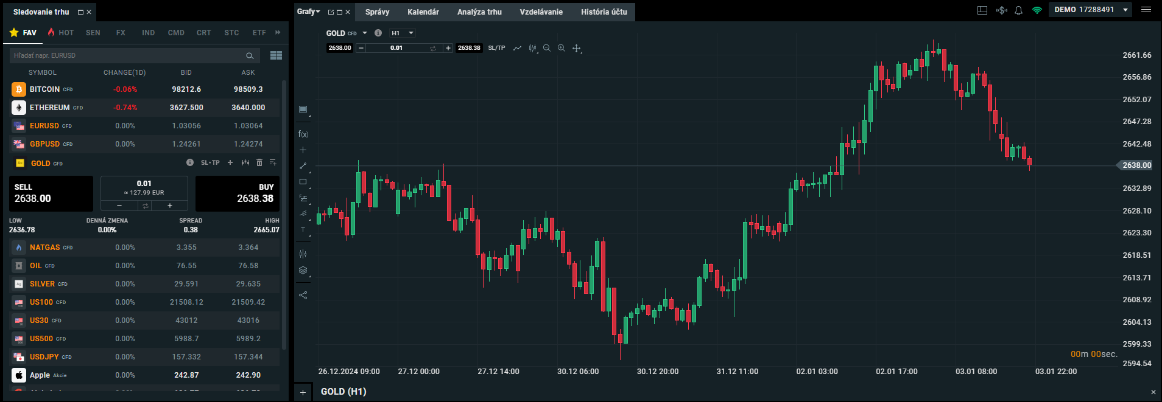Viewport: 1162px width, 402px height.
Task: Open the f(x) indicators tool
Action: pyautogui.click(x=303, y=134)
